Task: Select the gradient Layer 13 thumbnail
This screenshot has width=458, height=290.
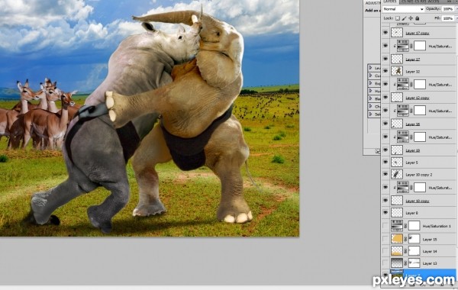Action: (397, 263)
